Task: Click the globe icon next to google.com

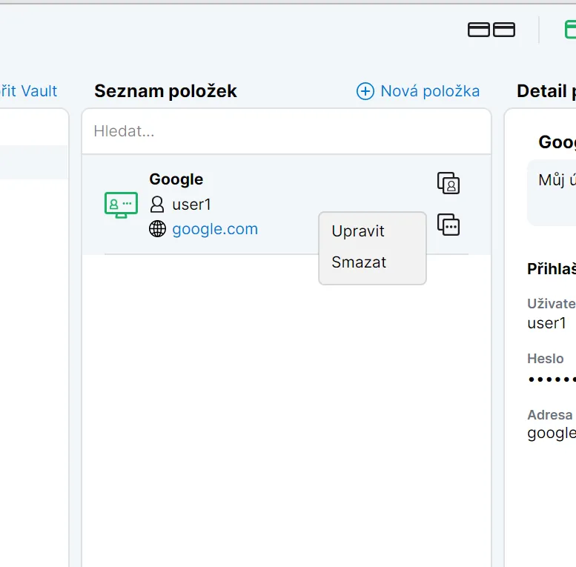Action: pos(157,229)
